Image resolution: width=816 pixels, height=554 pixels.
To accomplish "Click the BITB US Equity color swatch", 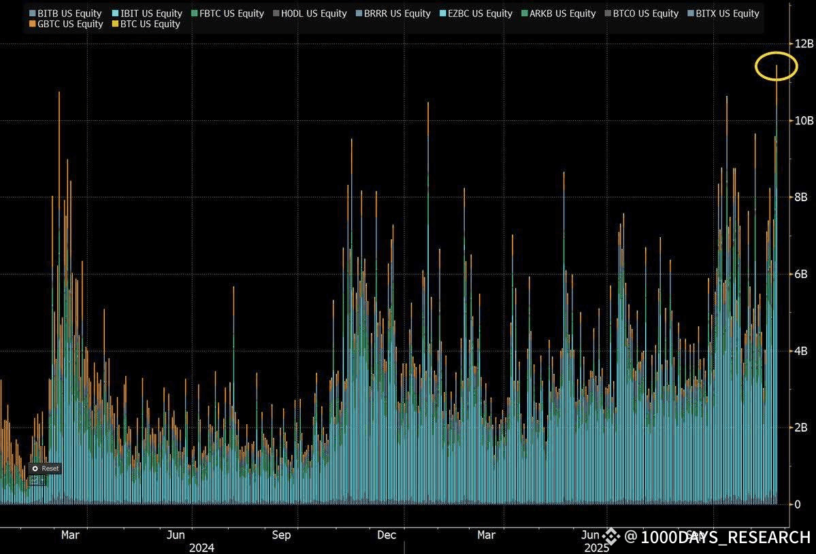I will point(33,14).
